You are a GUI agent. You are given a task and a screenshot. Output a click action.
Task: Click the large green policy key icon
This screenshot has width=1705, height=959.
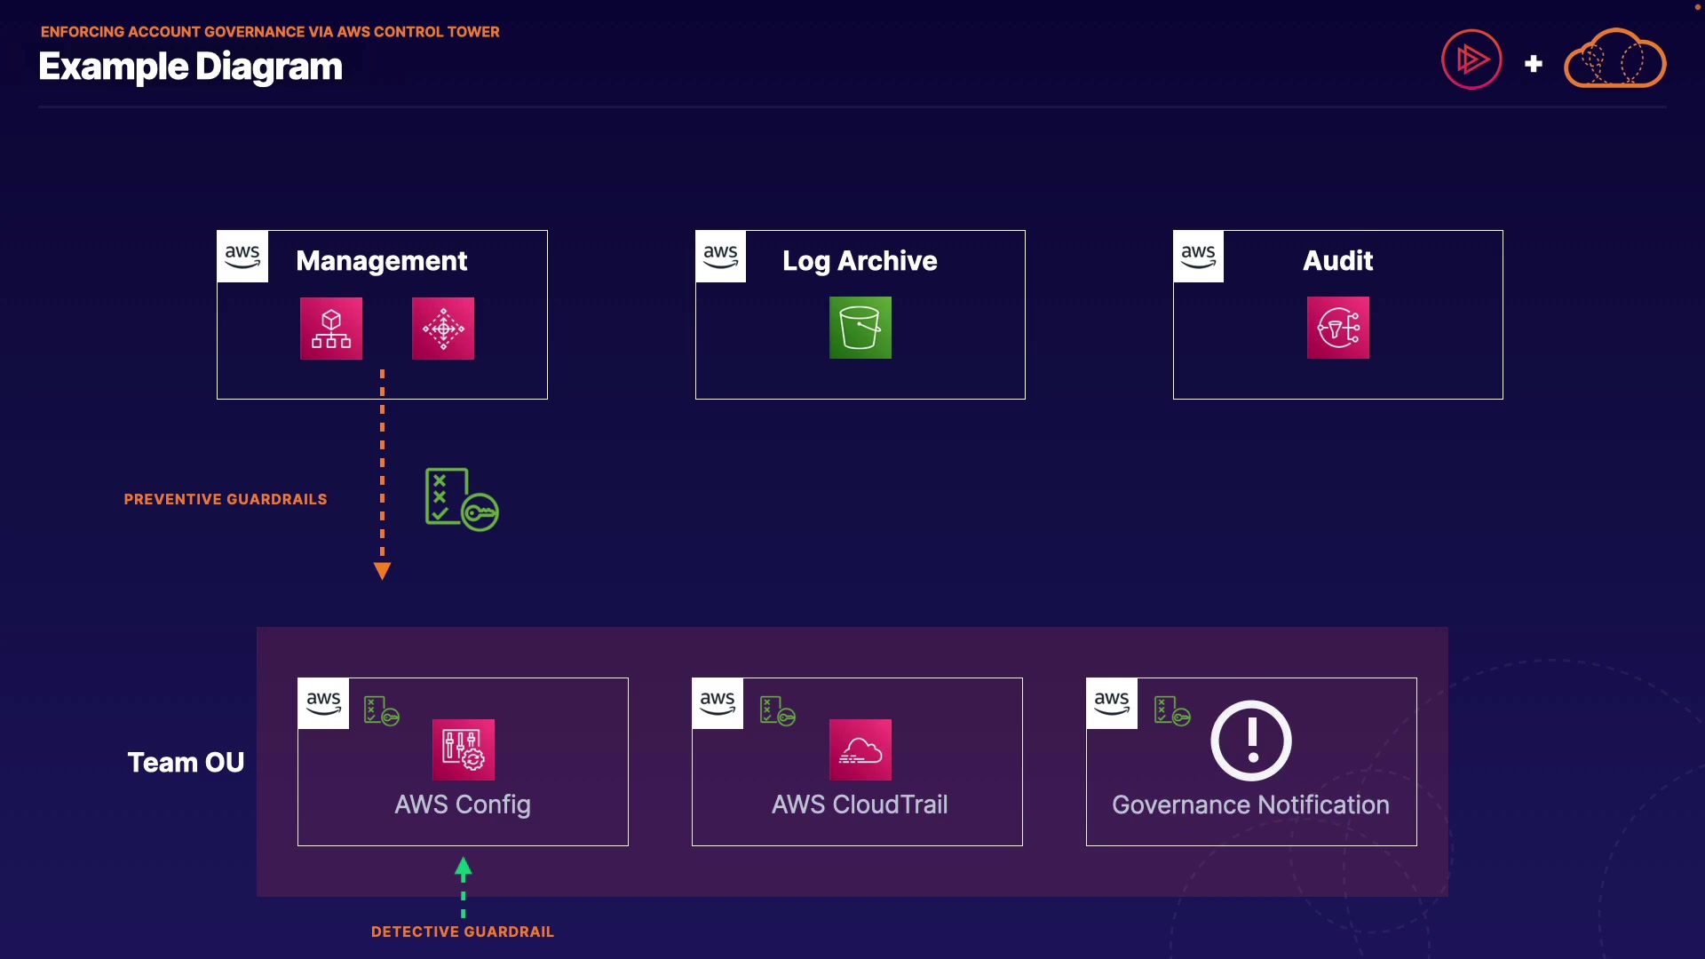[x=461, y=499]
